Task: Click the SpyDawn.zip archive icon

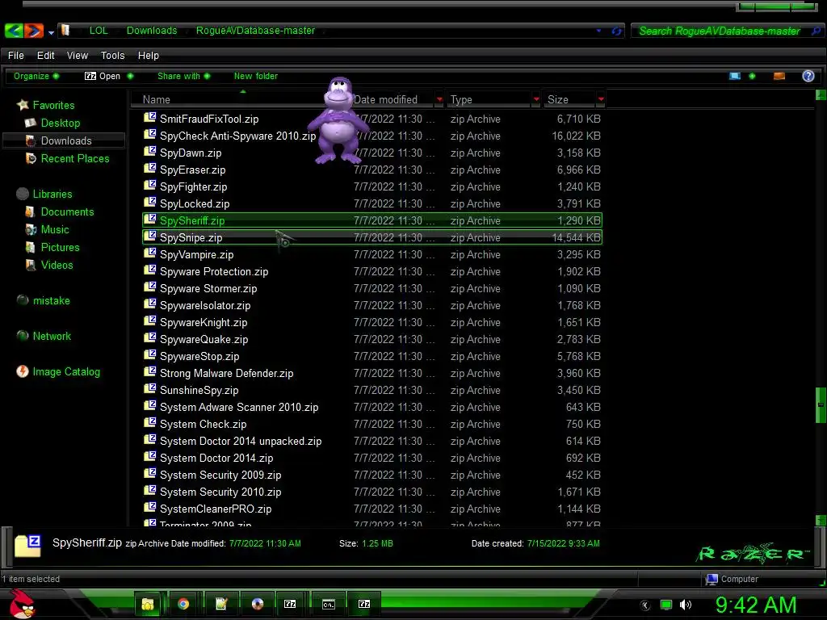Action: (149, 152)
